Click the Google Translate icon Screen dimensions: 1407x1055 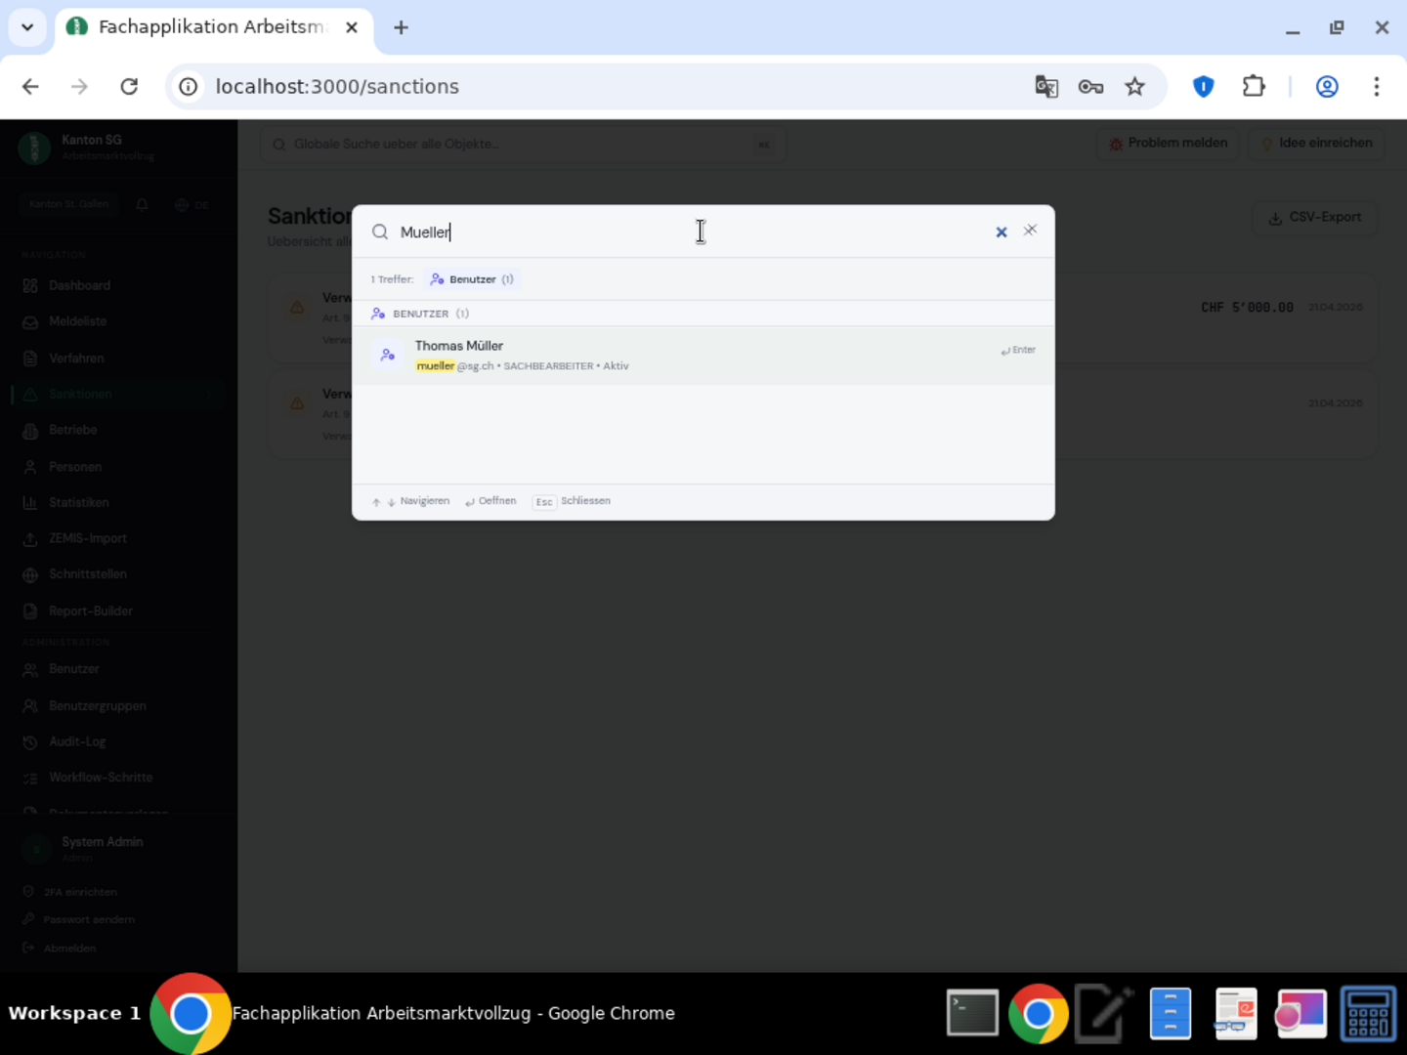click(1046, 87)
